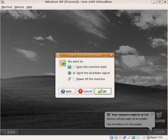Viewport: 168px width, 140px height.
Task: Click the USB devices status icon
Action: 129,137
